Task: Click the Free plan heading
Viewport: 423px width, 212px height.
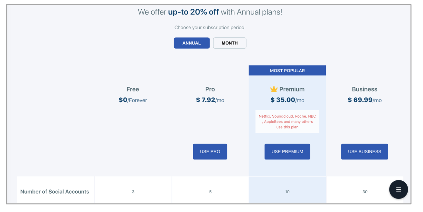Action: coord(133,89)
